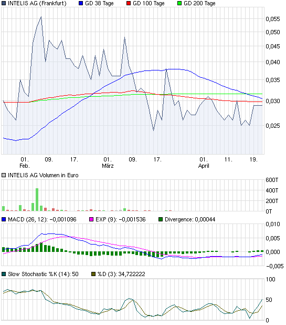Image resolution: width=286 pixels, height=325 pixels.
Task: Click the 'Slow Stochastic %K (14): 50' label
Action: pyautogui.click(x=43, y=274)
